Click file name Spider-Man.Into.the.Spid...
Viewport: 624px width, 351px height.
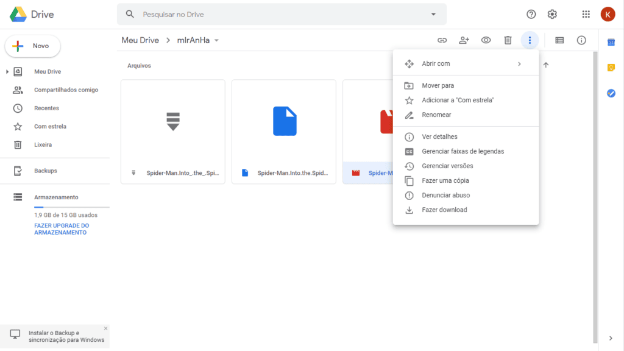292,173
